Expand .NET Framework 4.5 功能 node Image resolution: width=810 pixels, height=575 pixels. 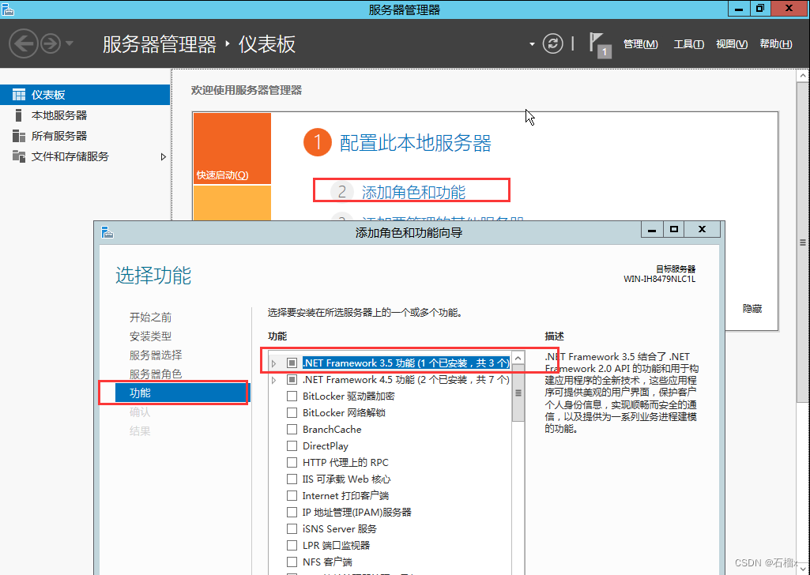pyautogui.click(x=273, y=380)
